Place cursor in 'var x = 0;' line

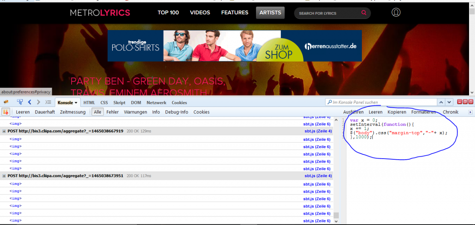pos(363,120)
